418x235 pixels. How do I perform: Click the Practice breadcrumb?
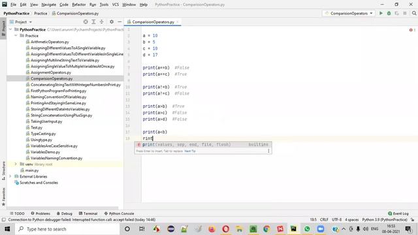(x=40, y=13)
